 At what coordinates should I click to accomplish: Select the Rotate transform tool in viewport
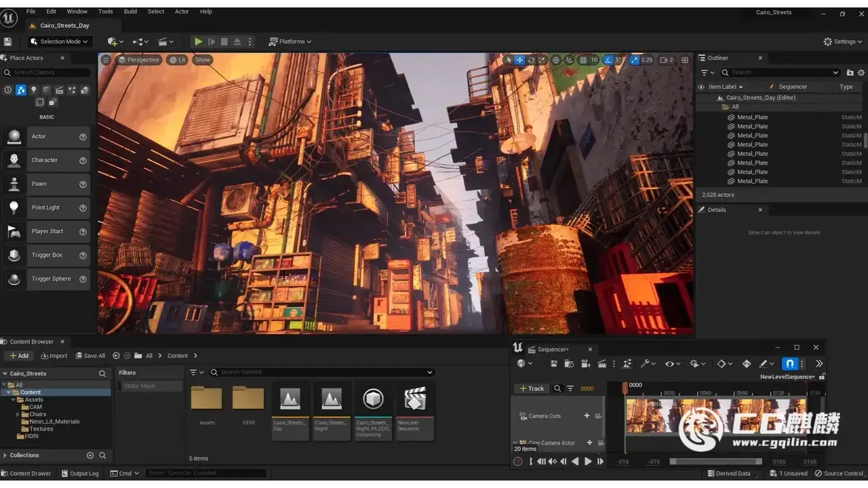(x=532, y=60)
